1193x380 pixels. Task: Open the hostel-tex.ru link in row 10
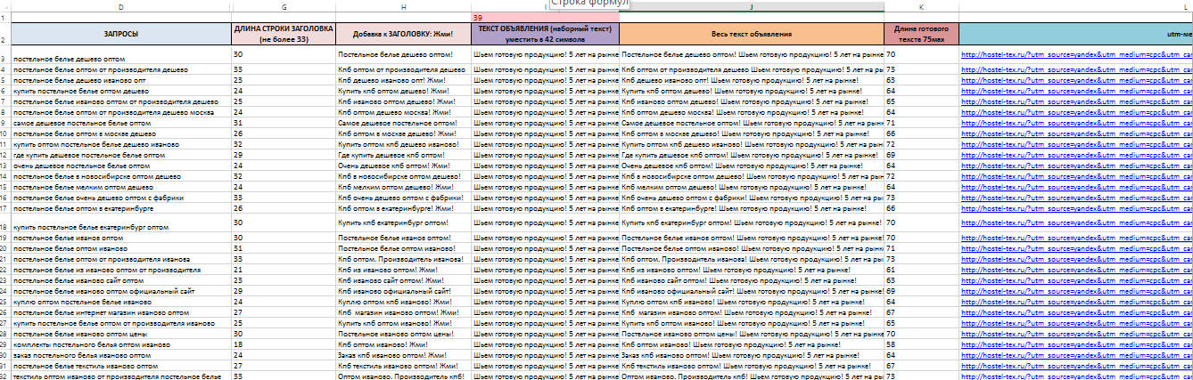1075,133
